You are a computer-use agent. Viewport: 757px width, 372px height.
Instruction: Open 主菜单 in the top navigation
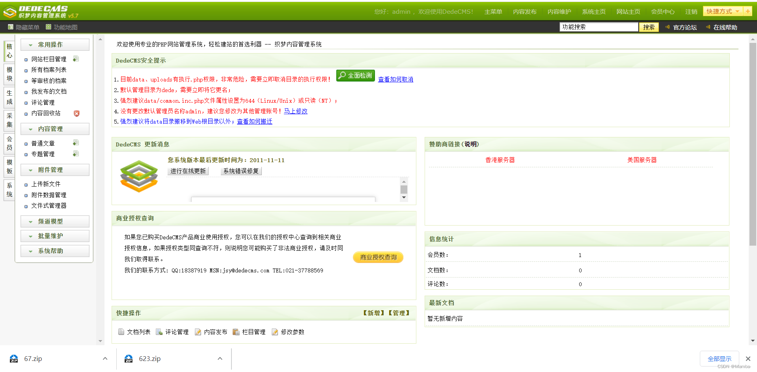pos(493,12)
